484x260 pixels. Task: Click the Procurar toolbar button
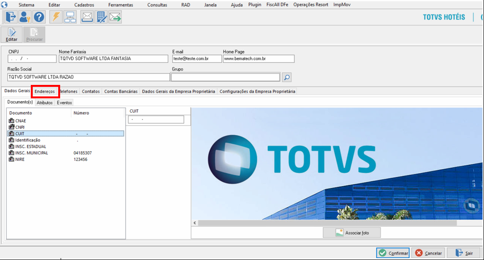(x=34, y=35)
